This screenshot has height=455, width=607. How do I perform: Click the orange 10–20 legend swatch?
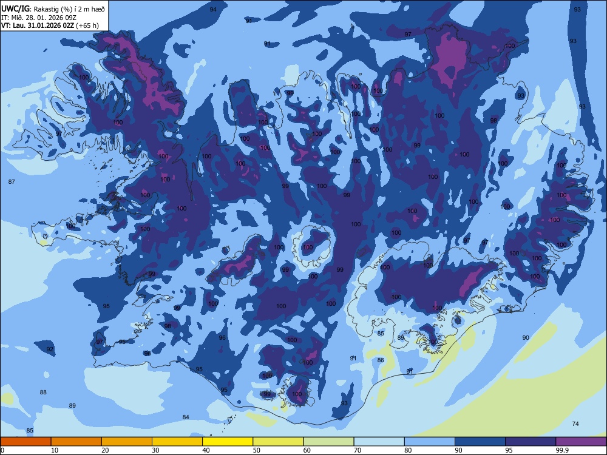76,442
